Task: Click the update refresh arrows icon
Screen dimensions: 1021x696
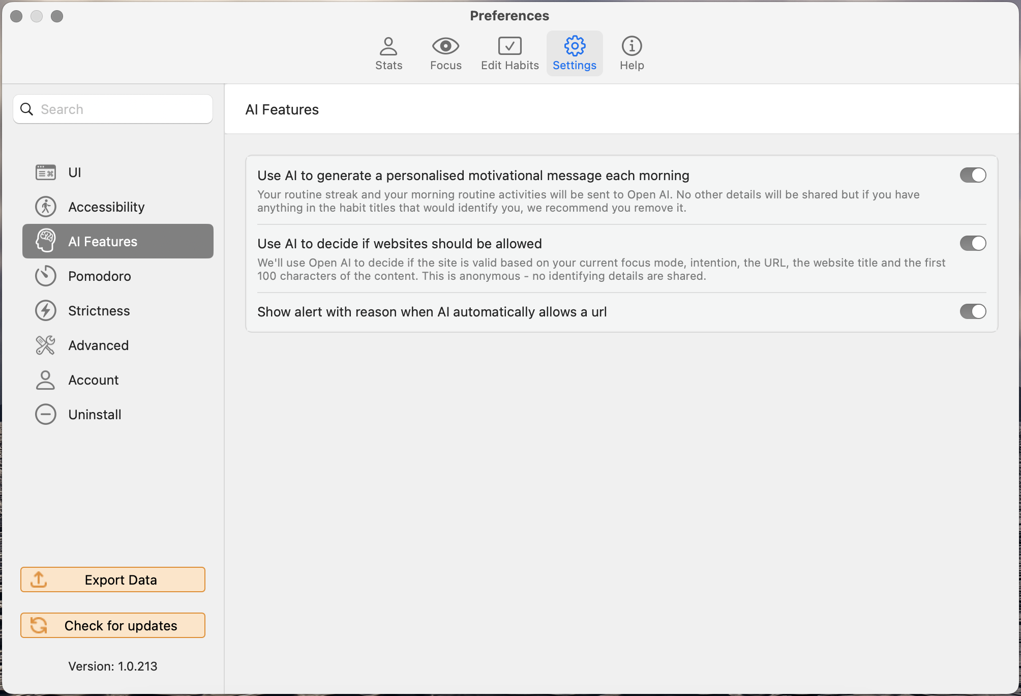Action: coord(39,625)
